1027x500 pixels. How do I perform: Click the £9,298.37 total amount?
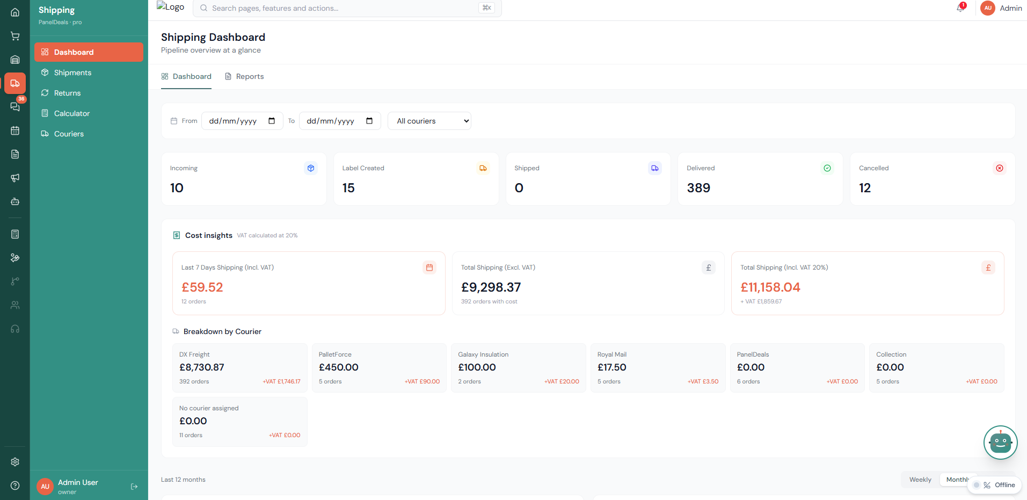491,287
